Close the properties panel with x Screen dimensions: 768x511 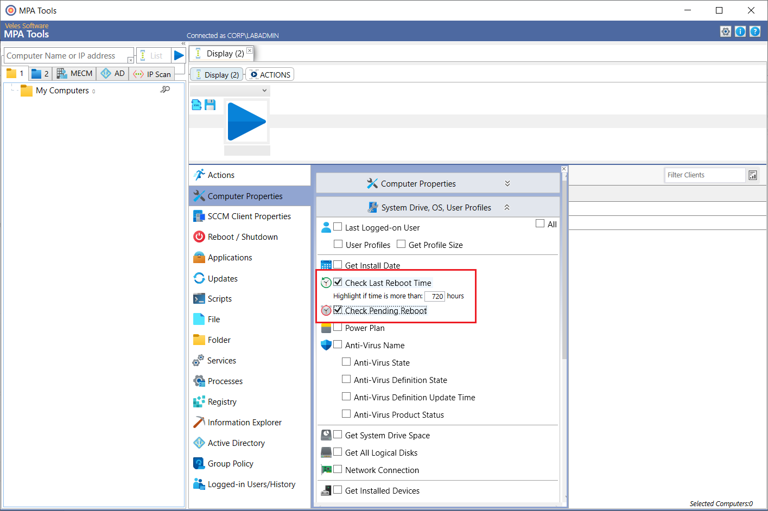pos(564,169)
